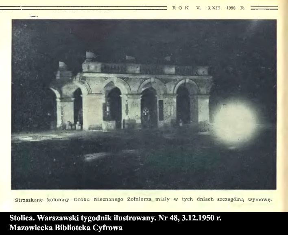Click the central archway of the tomb
This screenshot has width=288, height=235.
coord(149,106)
